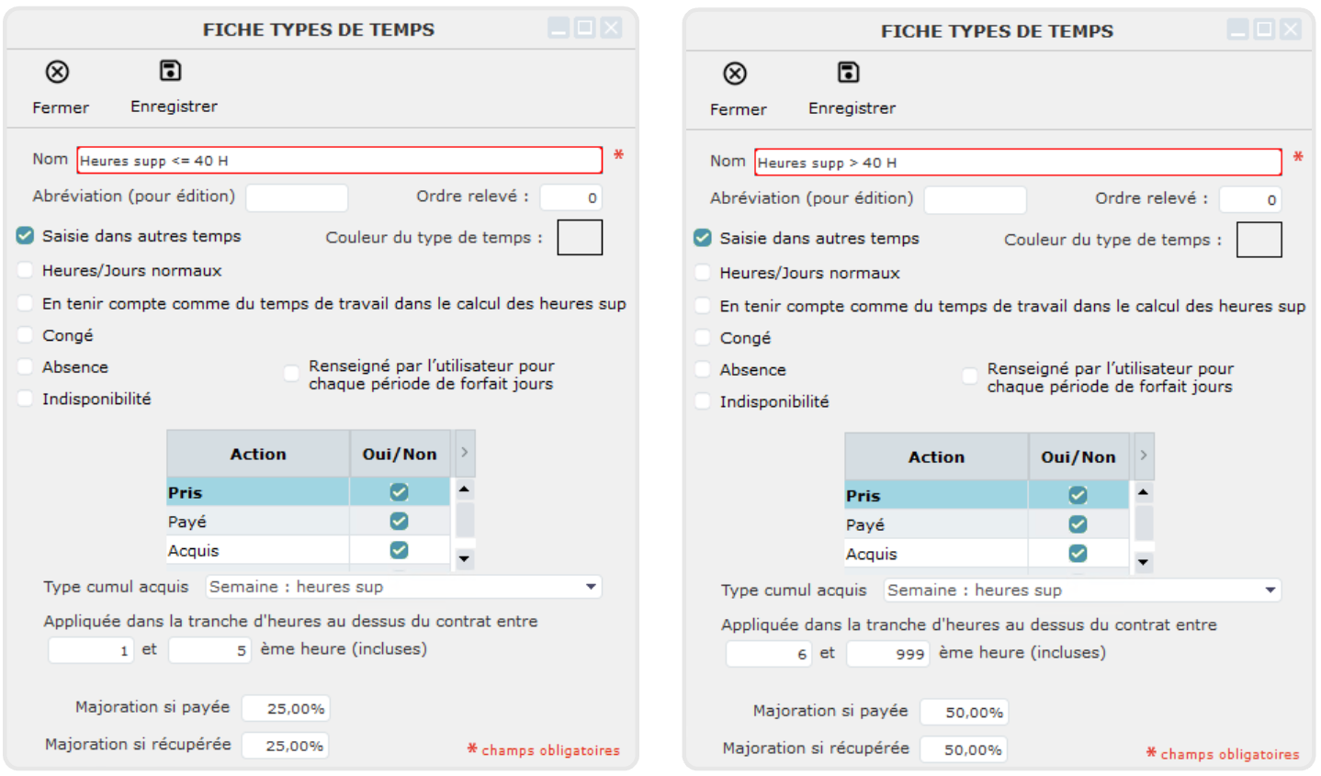Click the Fermer icon in the left form

tap(58, 72)
